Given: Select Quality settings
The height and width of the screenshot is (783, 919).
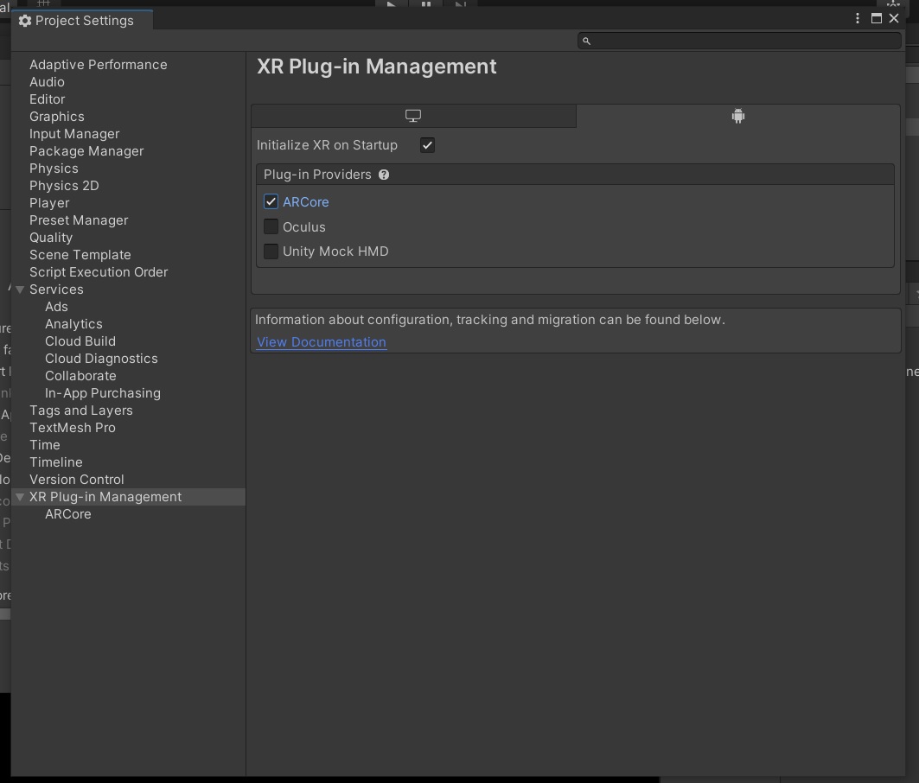Looking at the screenshot, I should pyautogui.click(x=51, y=238).
